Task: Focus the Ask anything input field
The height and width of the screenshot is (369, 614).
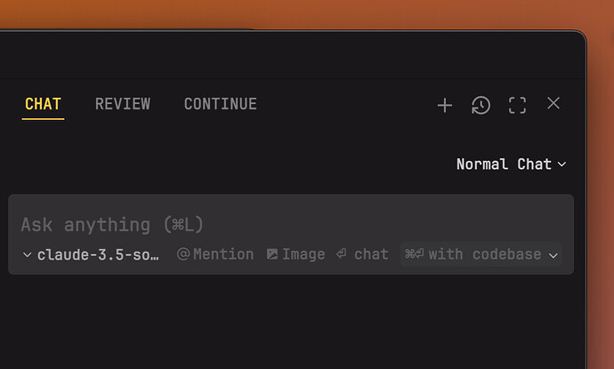Action: pyautogui.click(x=291, y=225)
